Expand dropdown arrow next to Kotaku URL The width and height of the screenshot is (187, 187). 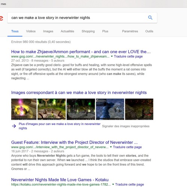pyautogui.click(x=113, y=184)
